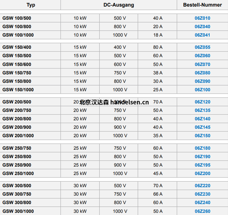The height and width of the screenshot is (215, 228).
Task: Click order number 06Z230
Action: pyautogui.click(x=202, y=194)
